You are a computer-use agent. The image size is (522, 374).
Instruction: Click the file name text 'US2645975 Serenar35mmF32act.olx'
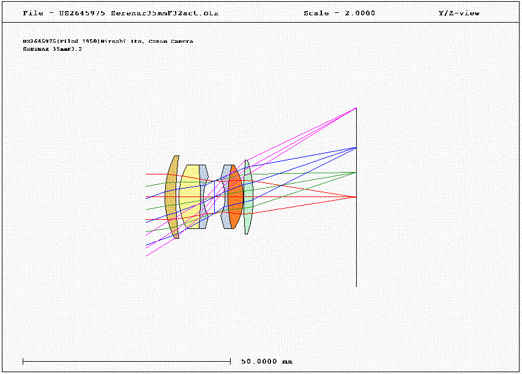pos(139,13)
